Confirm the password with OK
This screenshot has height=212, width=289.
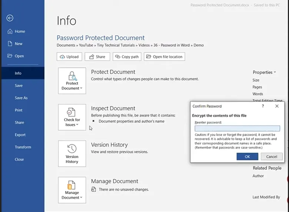[248, 156]
